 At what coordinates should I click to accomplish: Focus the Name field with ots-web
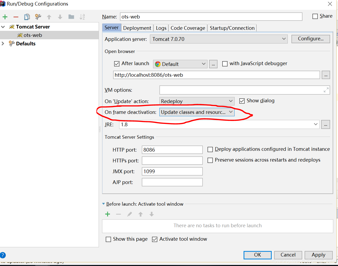coord(211,17)
